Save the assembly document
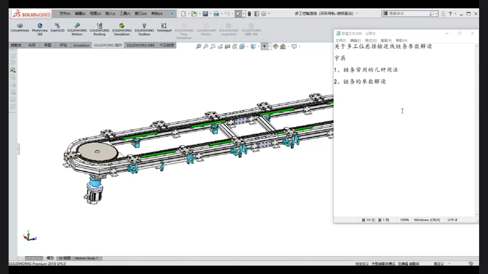 pos(205,14)
